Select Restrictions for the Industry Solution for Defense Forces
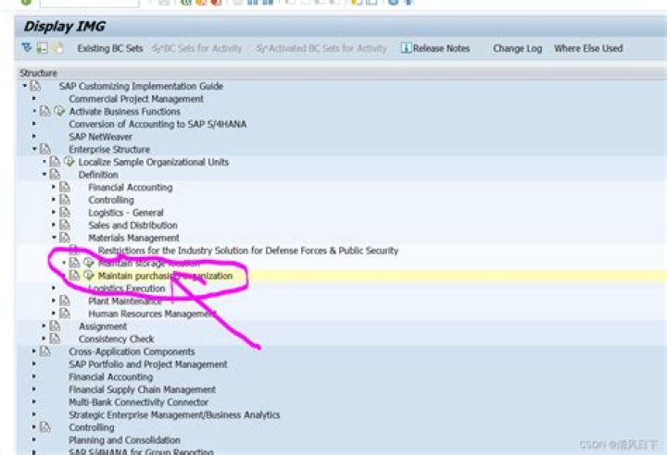 tap(248, 251)
